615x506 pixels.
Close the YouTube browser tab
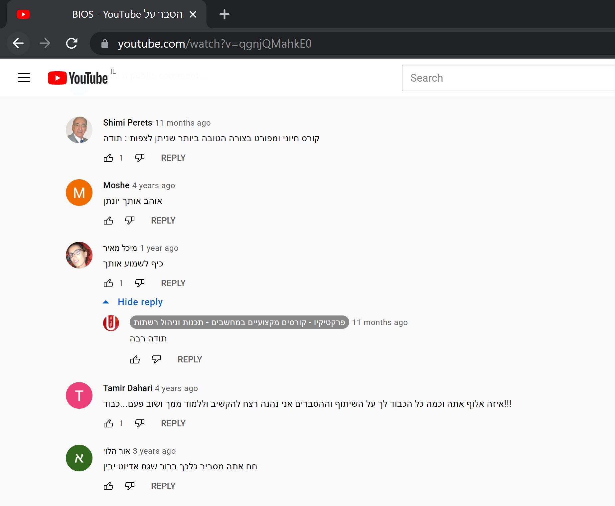(x=193, y=14)
